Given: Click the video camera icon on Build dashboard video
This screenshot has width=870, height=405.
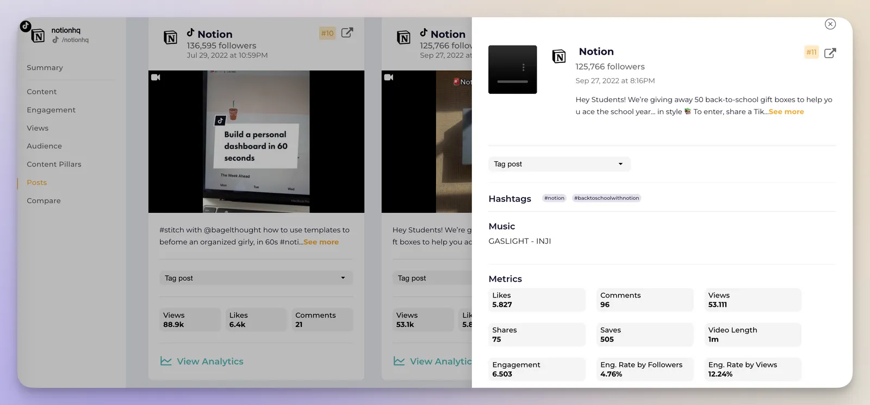Looking at the screenshot, I should coord(156,77).
